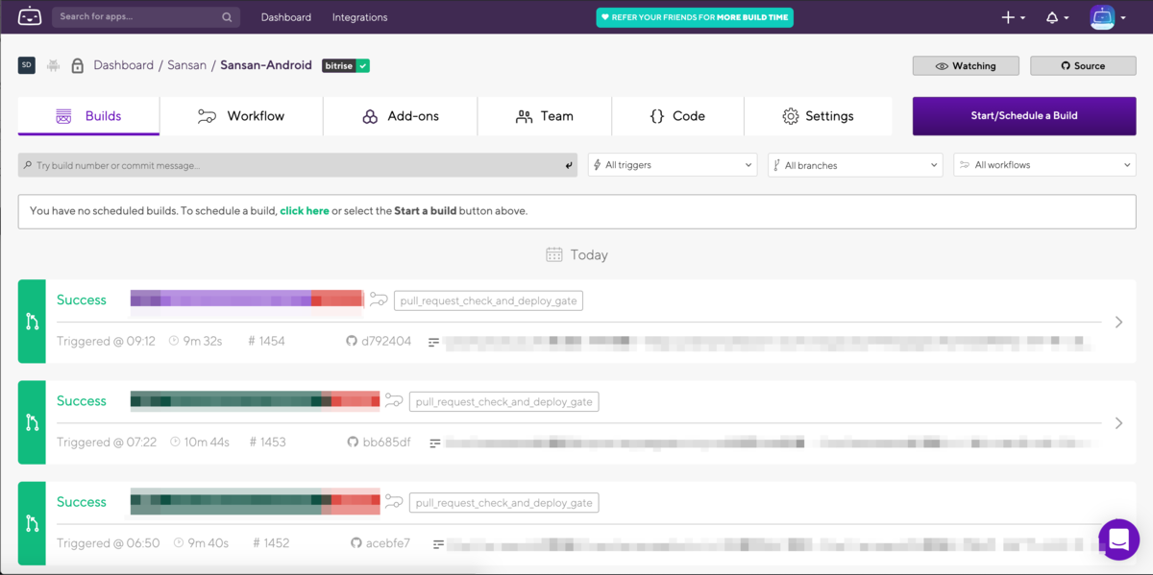Click the GitHub commit icon beside acebfe7

point(356,542)
